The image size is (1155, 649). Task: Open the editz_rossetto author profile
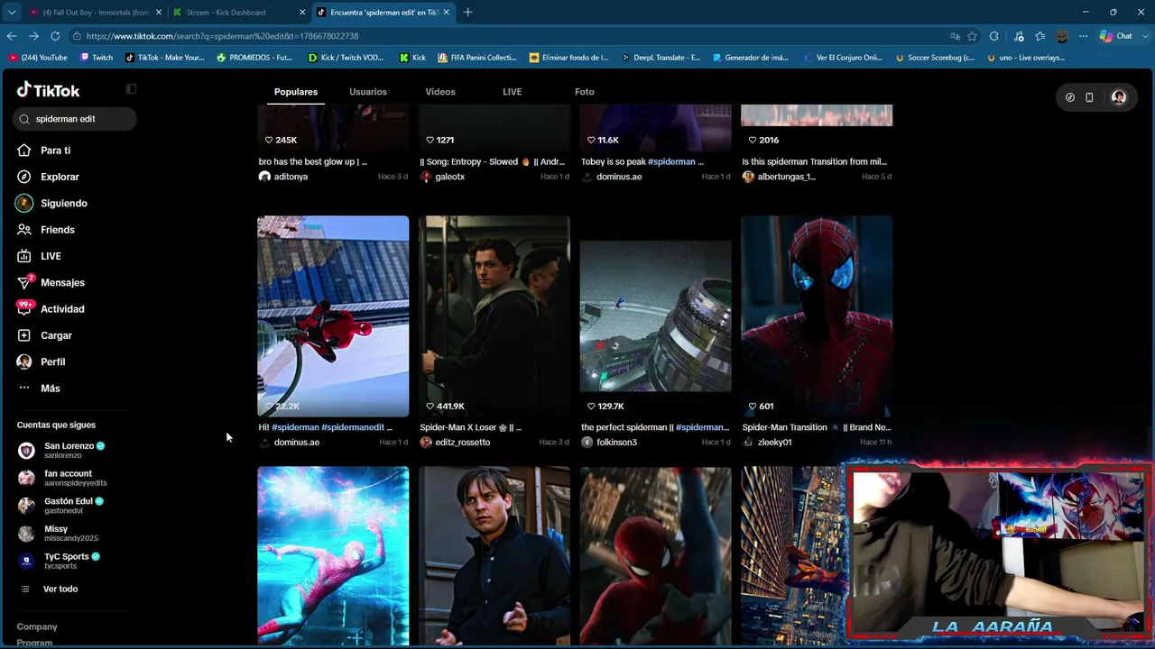(x=462, y=443)
